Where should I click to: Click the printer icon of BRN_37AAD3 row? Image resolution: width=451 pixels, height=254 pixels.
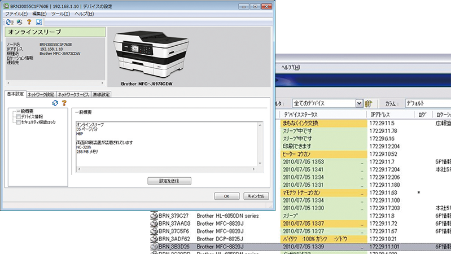click(x=154, y=224)
